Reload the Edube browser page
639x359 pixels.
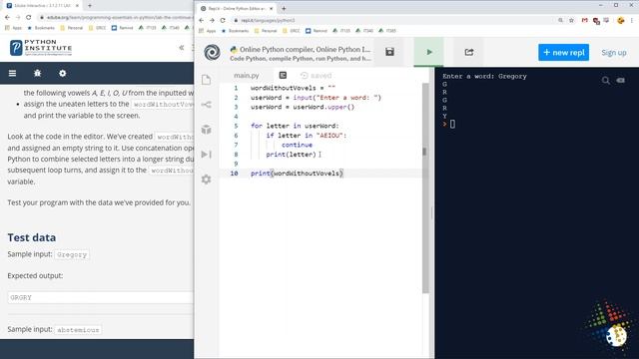point(29,18)
